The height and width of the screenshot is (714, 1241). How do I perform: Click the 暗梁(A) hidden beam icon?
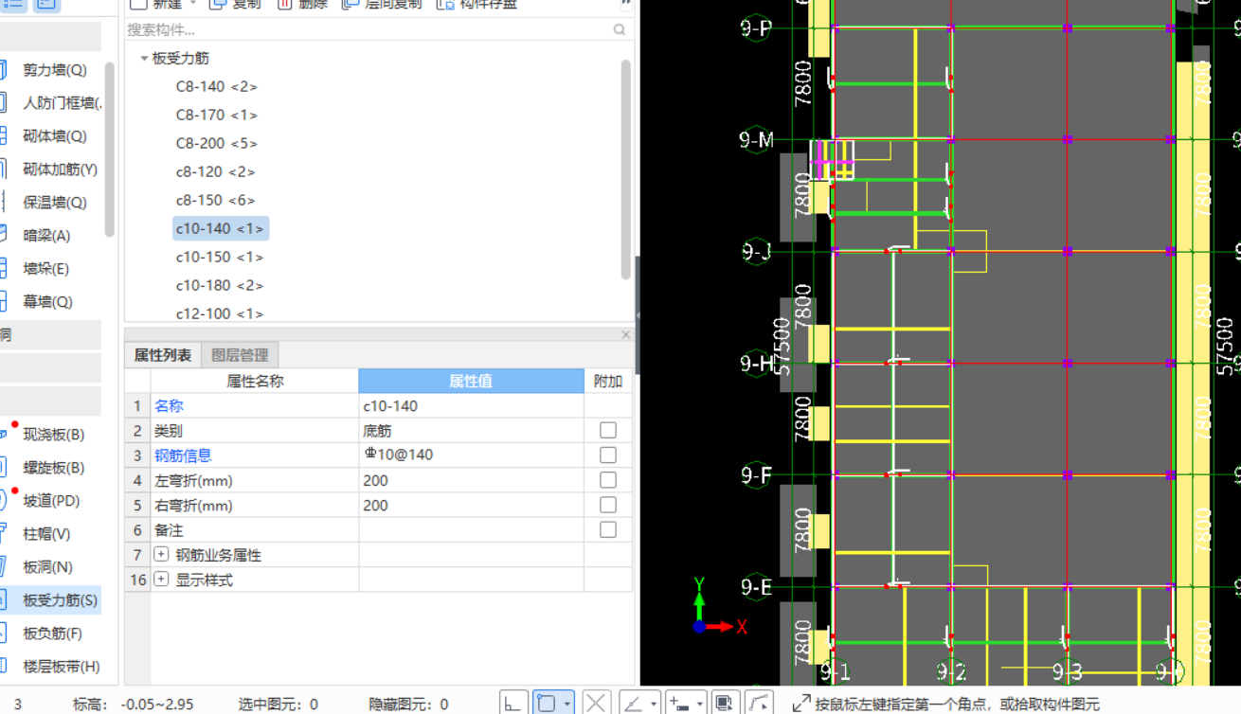pyautogui.click(x=3, y=236)
